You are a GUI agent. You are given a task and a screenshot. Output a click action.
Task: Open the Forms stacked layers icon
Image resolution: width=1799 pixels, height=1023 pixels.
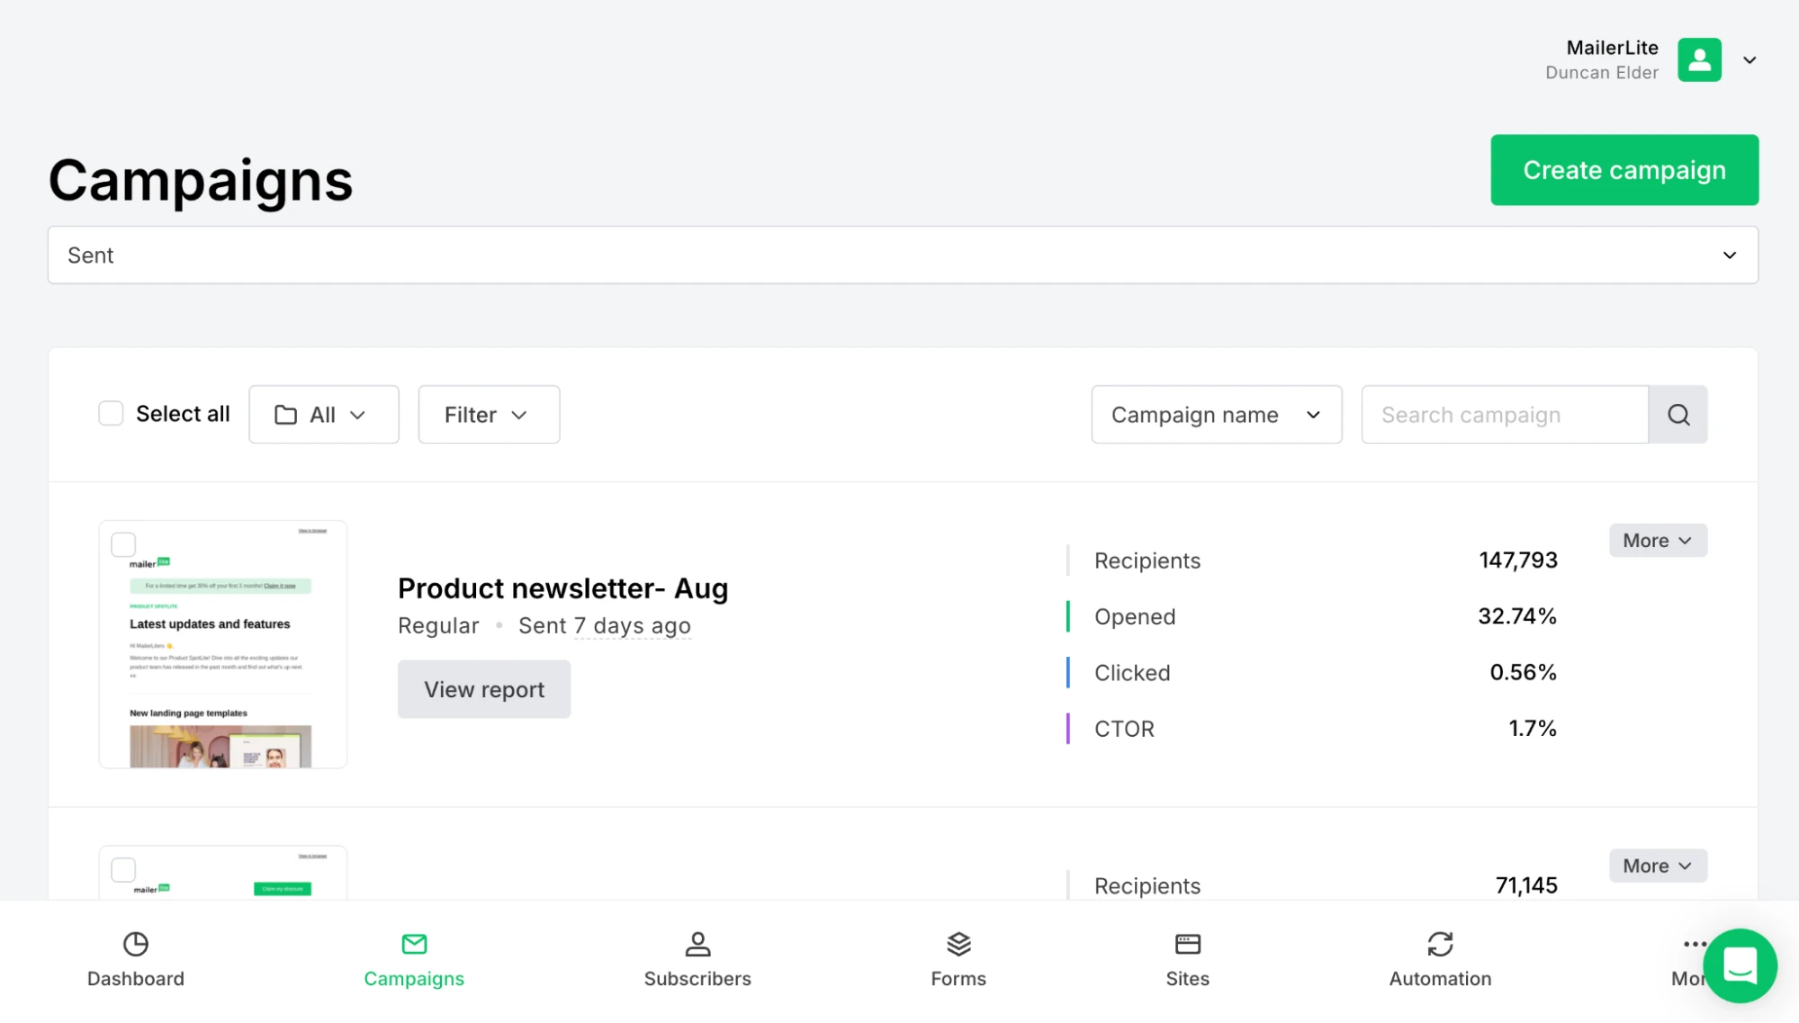coord(958,944)
